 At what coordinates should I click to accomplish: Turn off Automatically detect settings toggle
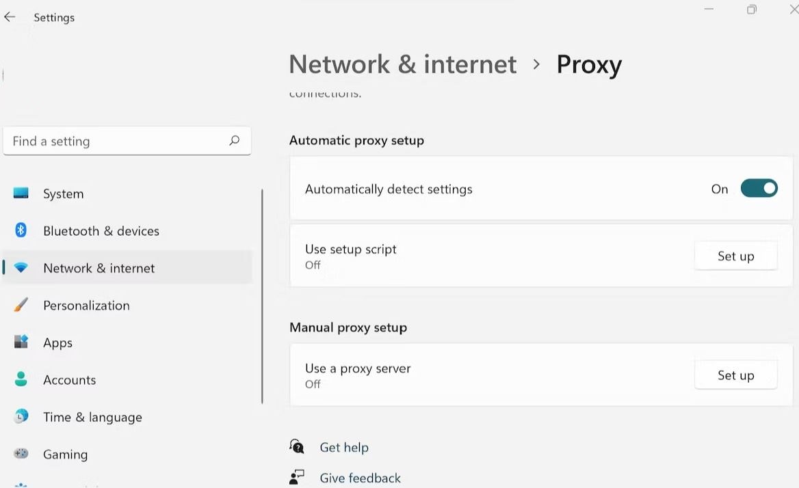click(759, 189)
